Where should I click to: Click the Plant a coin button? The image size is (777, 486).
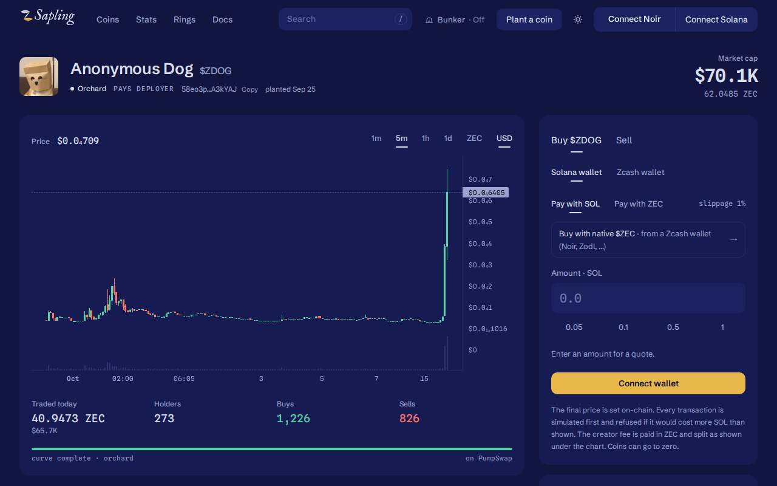tap(529, 19)
